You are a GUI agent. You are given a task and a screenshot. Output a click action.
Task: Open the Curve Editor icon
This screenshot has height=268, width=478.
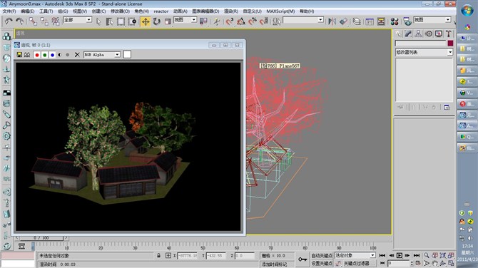pyautogui.click(x=370, y=21)
